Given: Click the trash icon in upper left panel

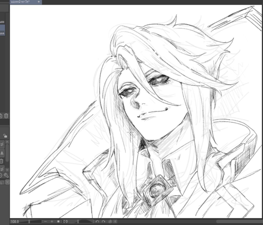Looking at the screenshot, I should (x=6, y=116).
